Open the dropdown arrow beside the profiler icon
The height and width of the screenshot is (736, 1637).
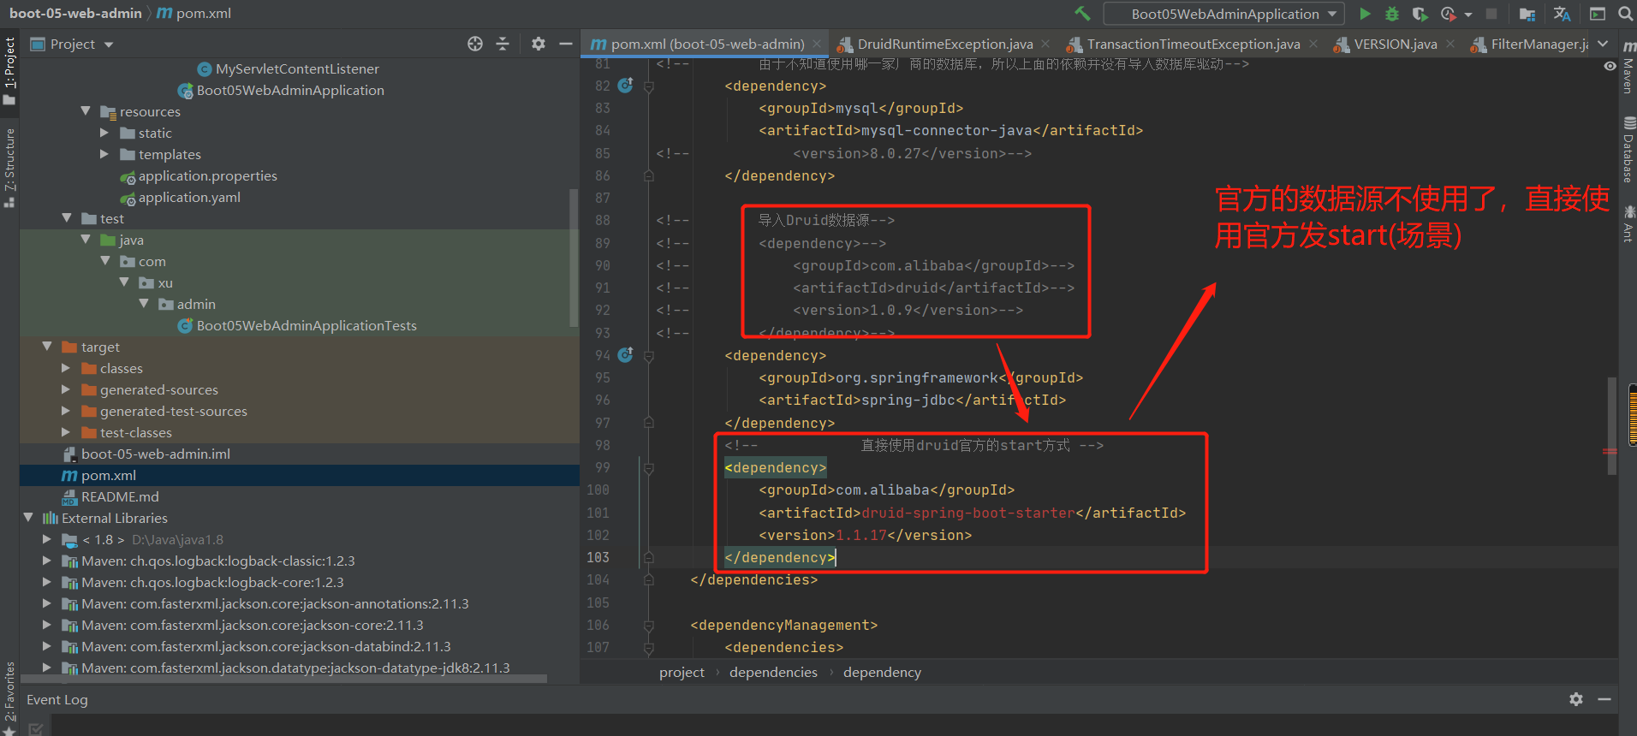(1468, 15)
